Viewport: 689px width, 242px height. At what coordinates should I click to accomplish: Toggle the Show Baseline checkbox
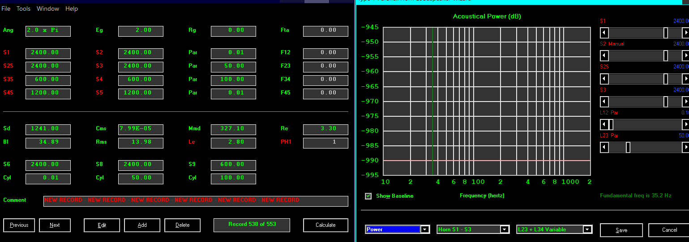368,196
